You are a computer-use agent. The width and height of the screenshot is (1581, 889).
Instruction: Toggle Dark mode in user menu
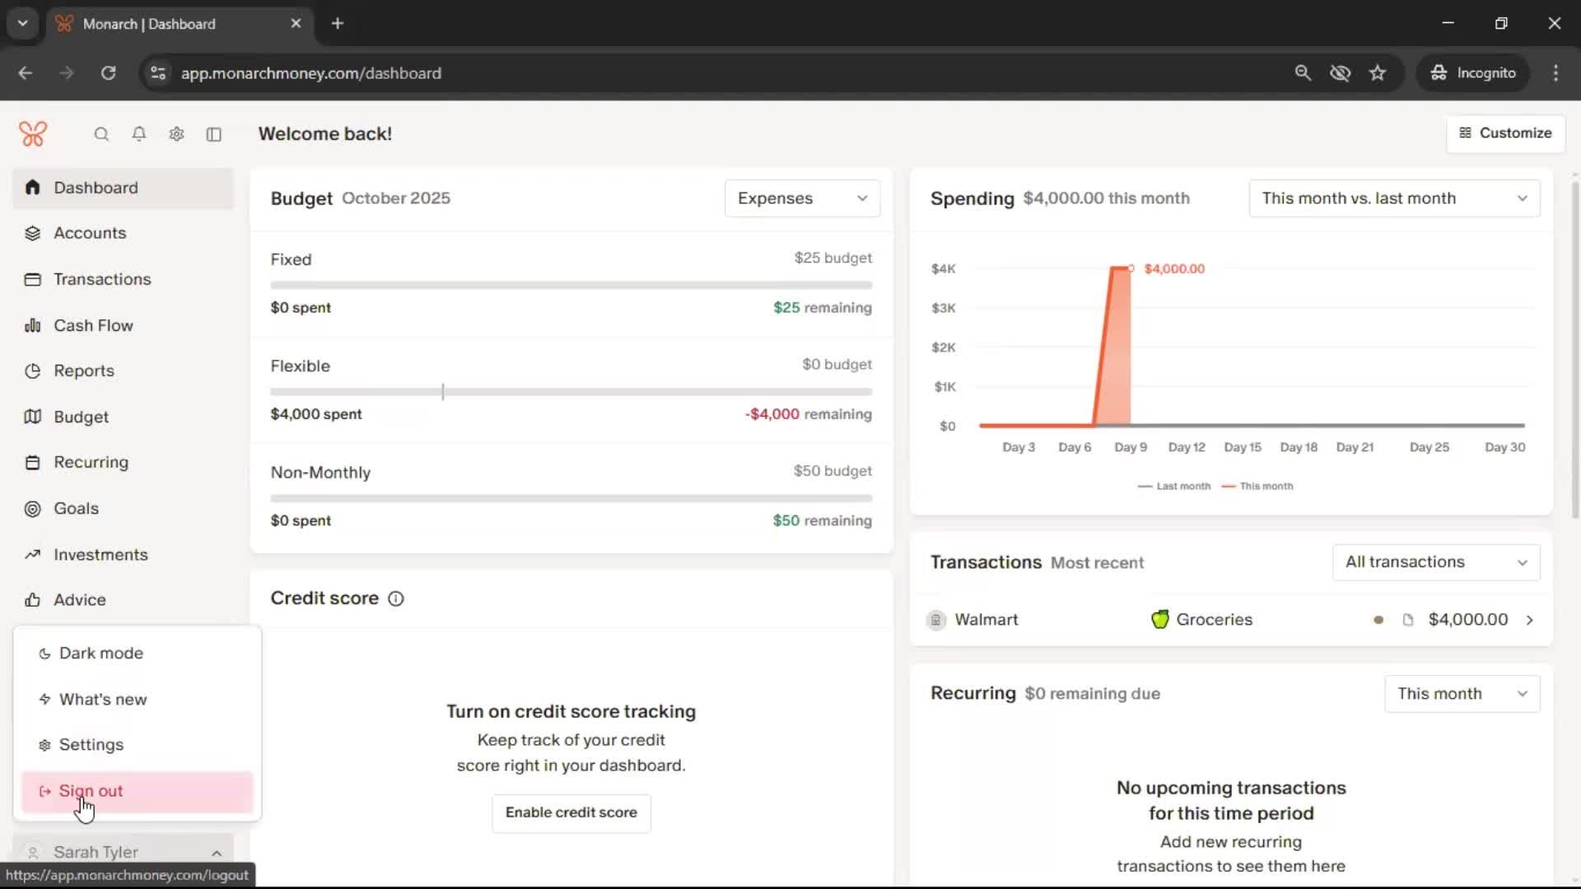pos(100,654)
